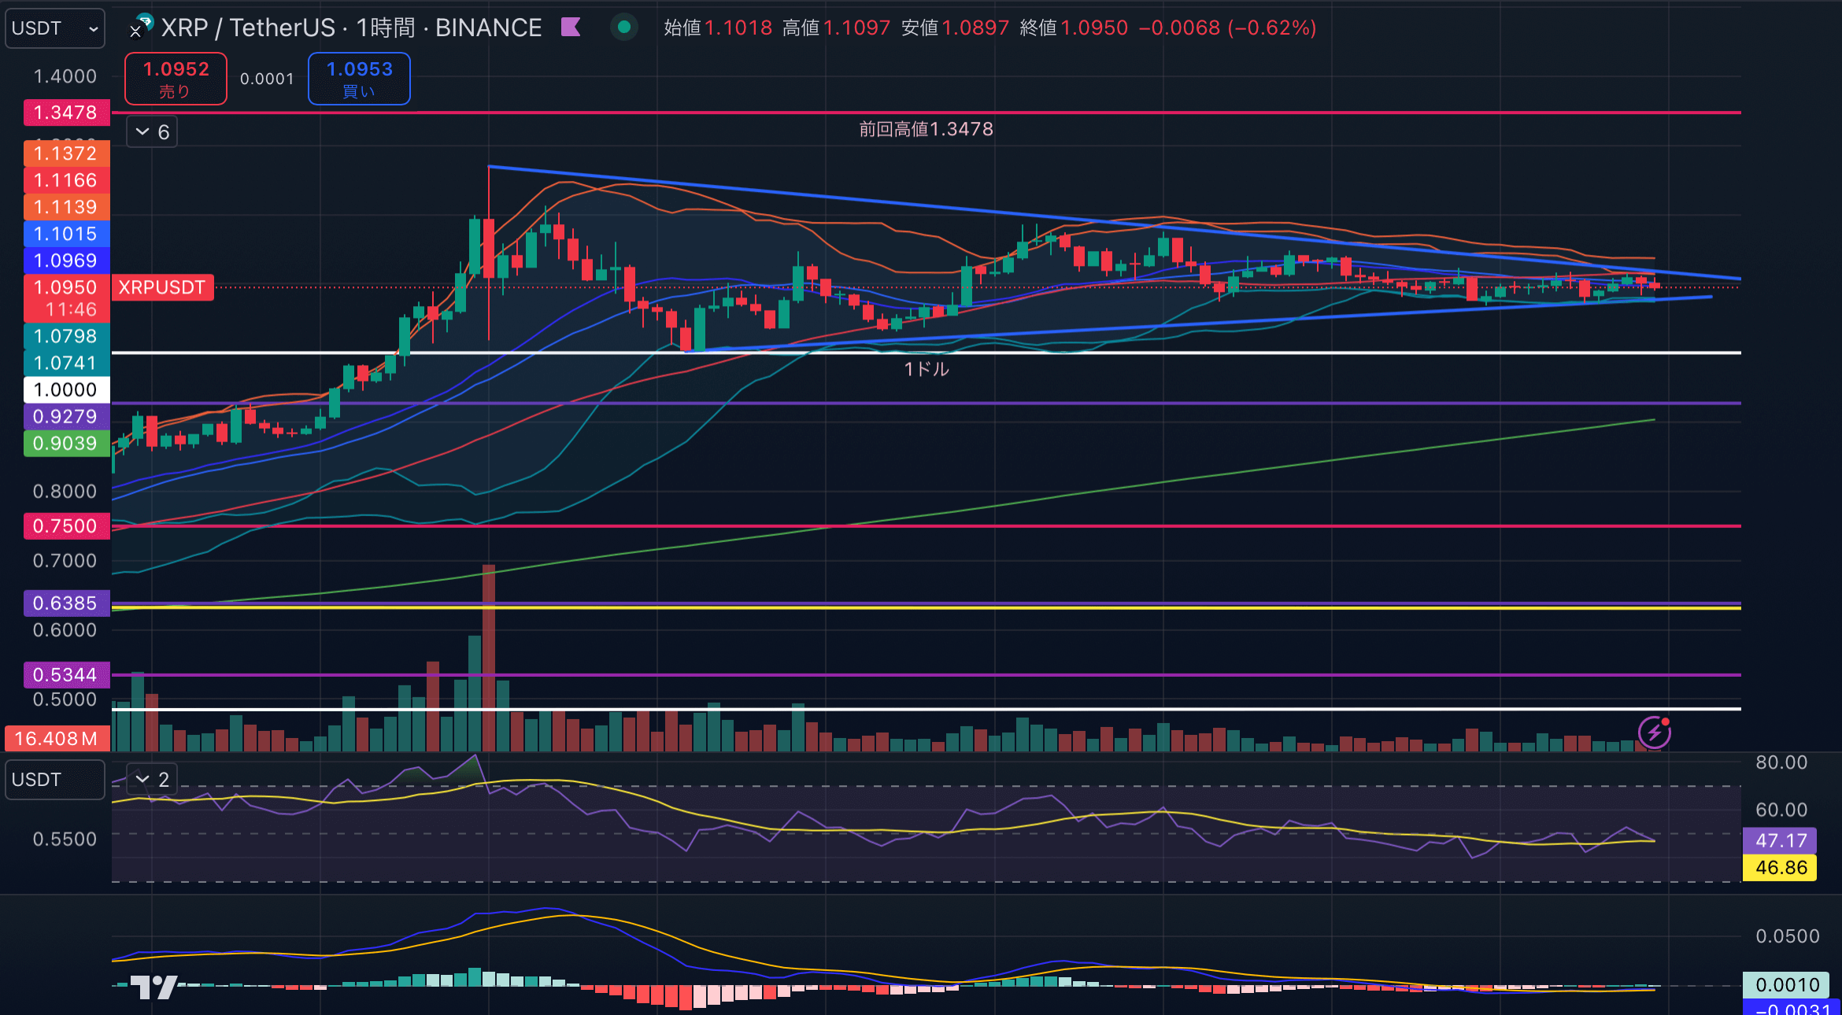Click the yellow 46.86 RSI average label
1842x1015 pixels.
pyautogui.click(x=1781, y=867)
